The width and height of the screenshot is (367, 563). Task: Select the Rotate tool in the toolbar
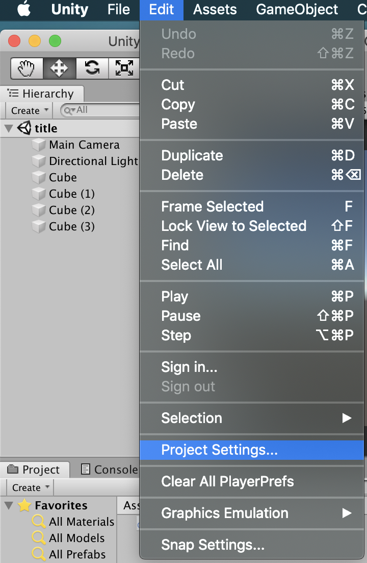click(92, 68)
